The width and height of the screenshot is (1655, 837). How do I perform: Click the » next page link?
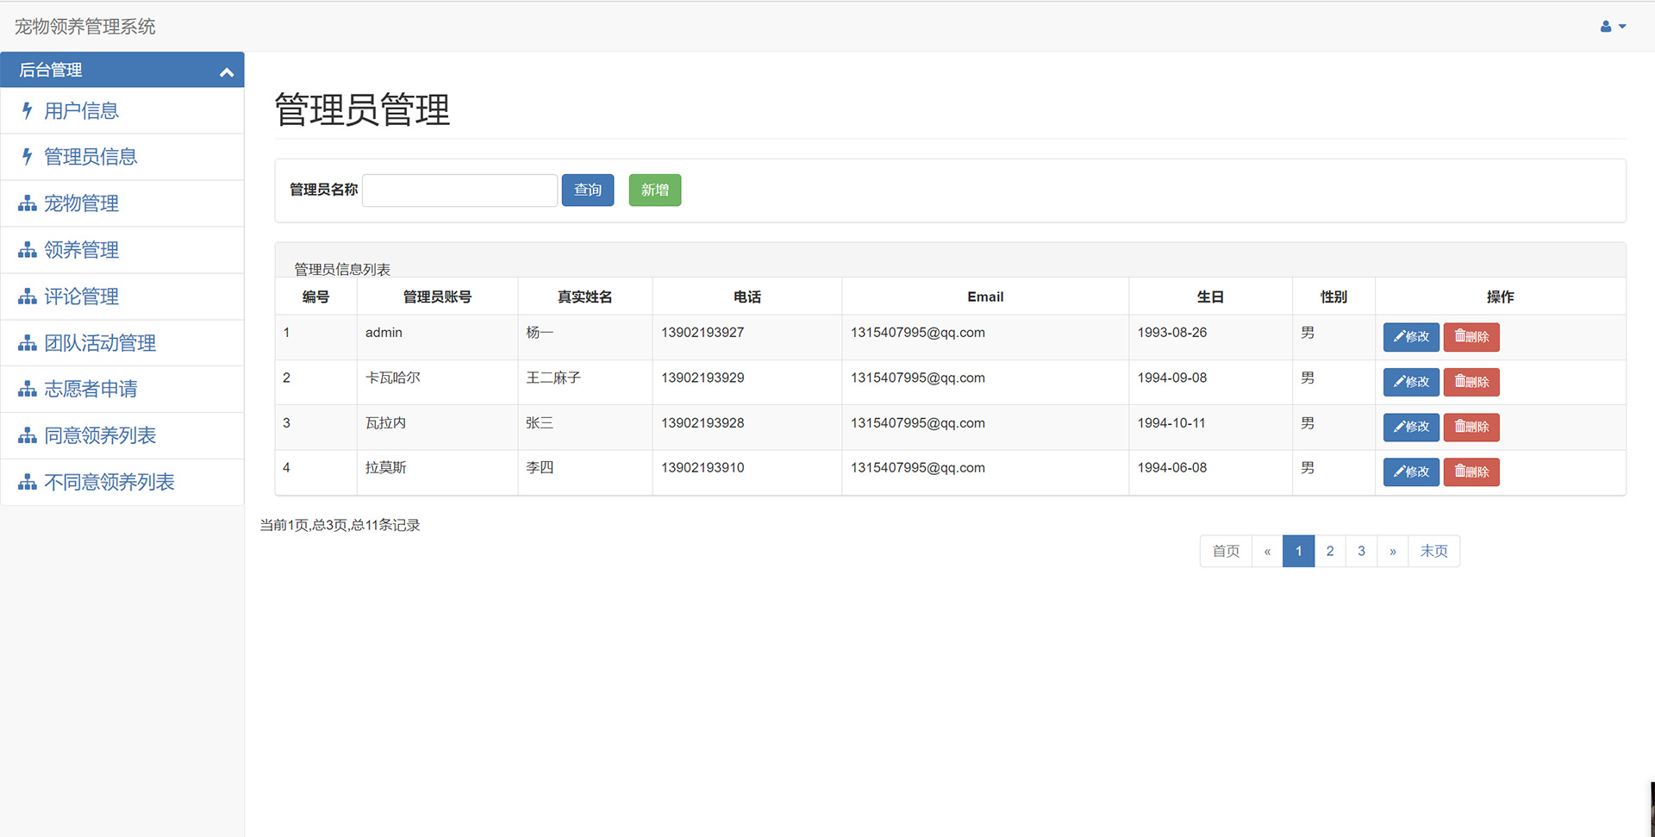point(1393,551)
